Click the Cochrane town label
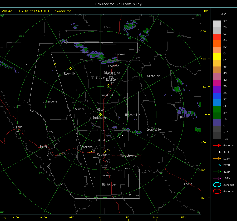This screenshot has width=237, height=221. click(86, 147)
